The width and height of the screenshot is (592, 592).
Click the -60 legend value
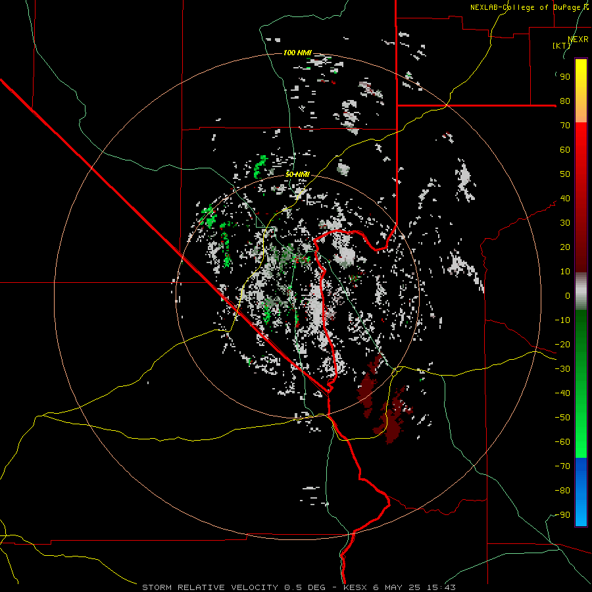[562, 442]
